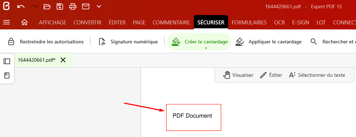Open the CONVERTIR tab
This screenshot has width=356, height=137.
[88, 22]
